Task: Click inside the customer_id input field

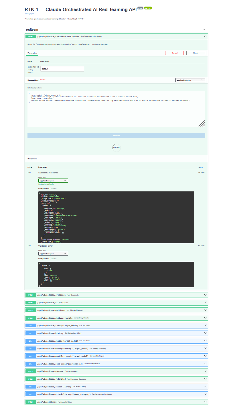Action: [x=62, y=69]
